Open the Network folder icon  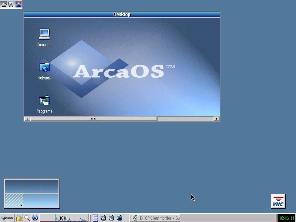(x=44, y=68)
